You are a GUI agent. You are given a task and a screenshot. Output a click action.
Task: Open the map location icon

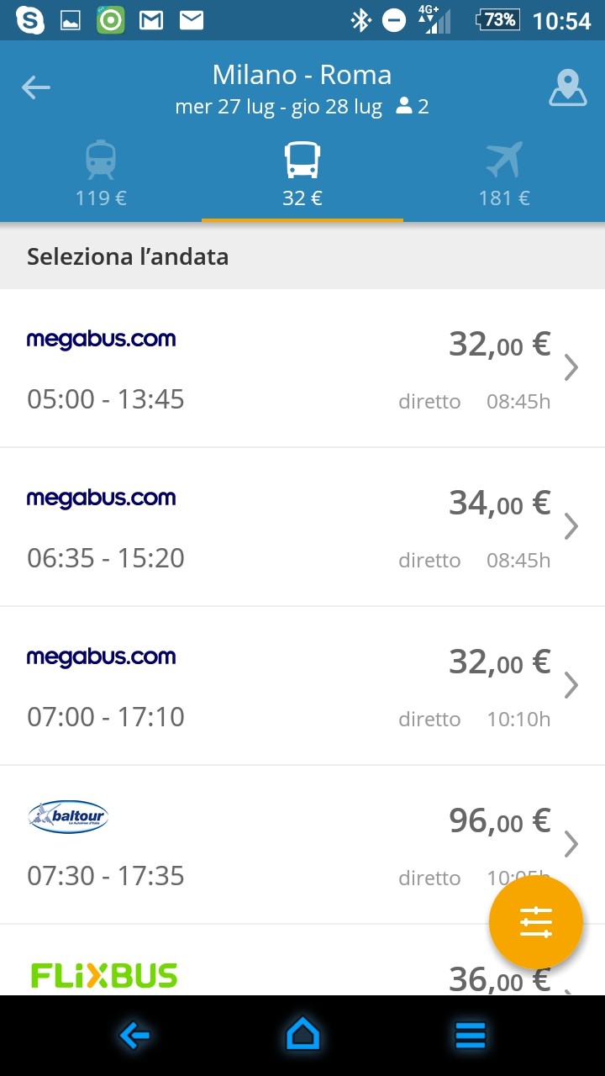click(568, 87)
